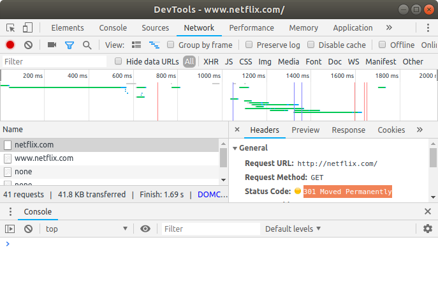438x302 pixels.
Task: Show console sidebar icon
Action: [10, 229]
